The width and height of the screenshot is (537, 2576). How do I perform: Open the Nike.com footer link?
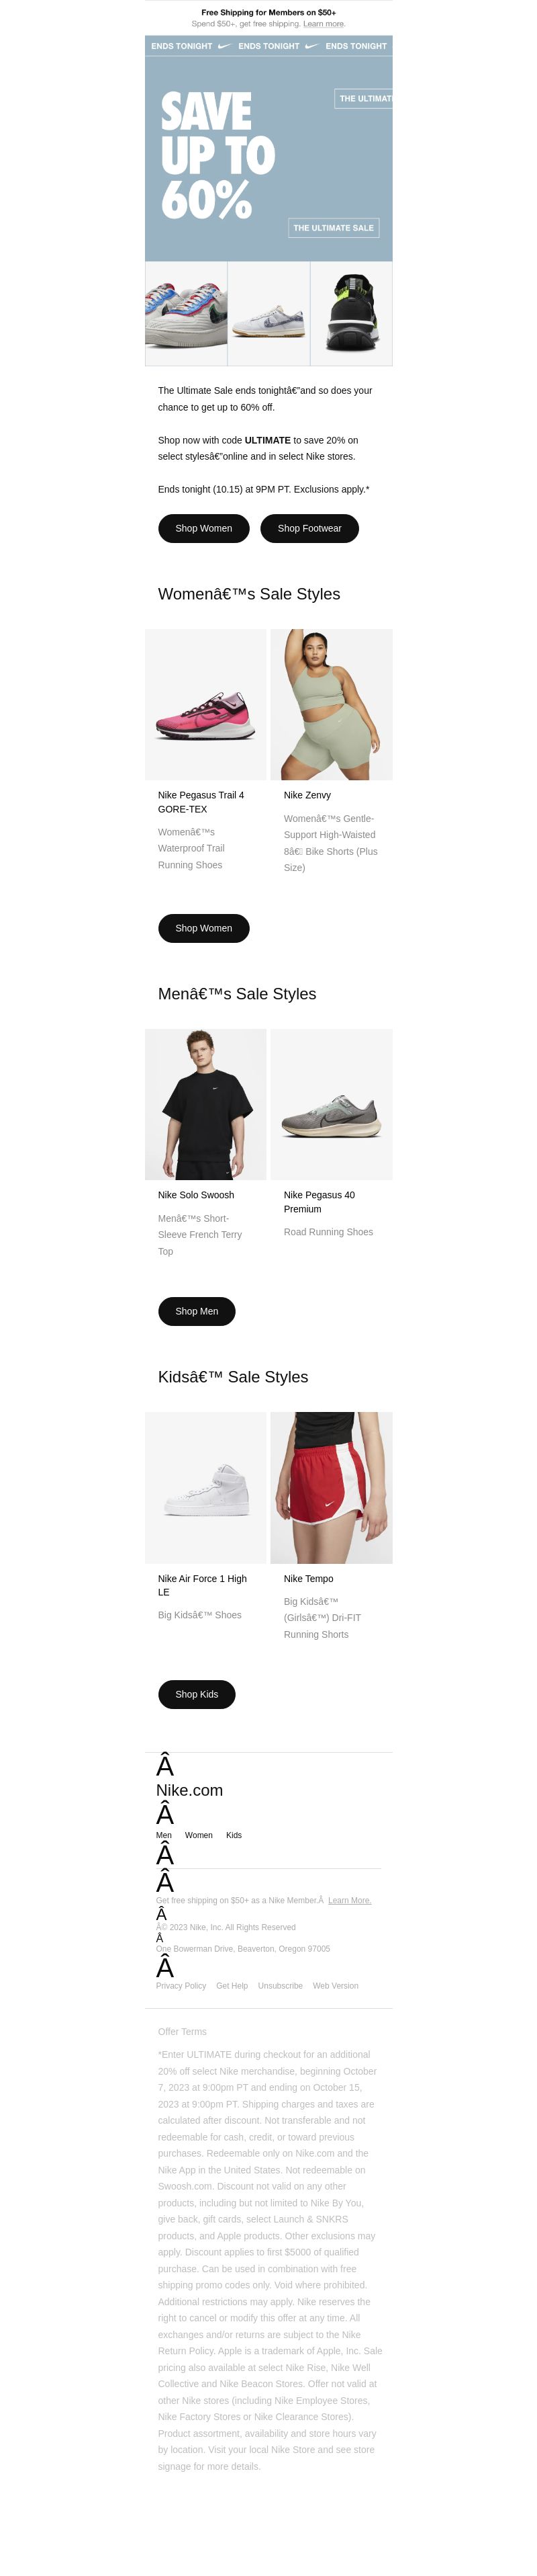click(x=190, y=1790)
